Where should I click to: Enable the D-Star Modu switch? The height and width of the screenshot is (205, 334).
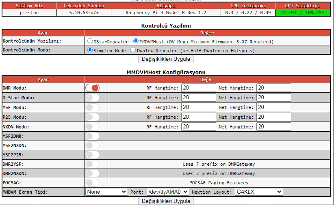[92, 98]
